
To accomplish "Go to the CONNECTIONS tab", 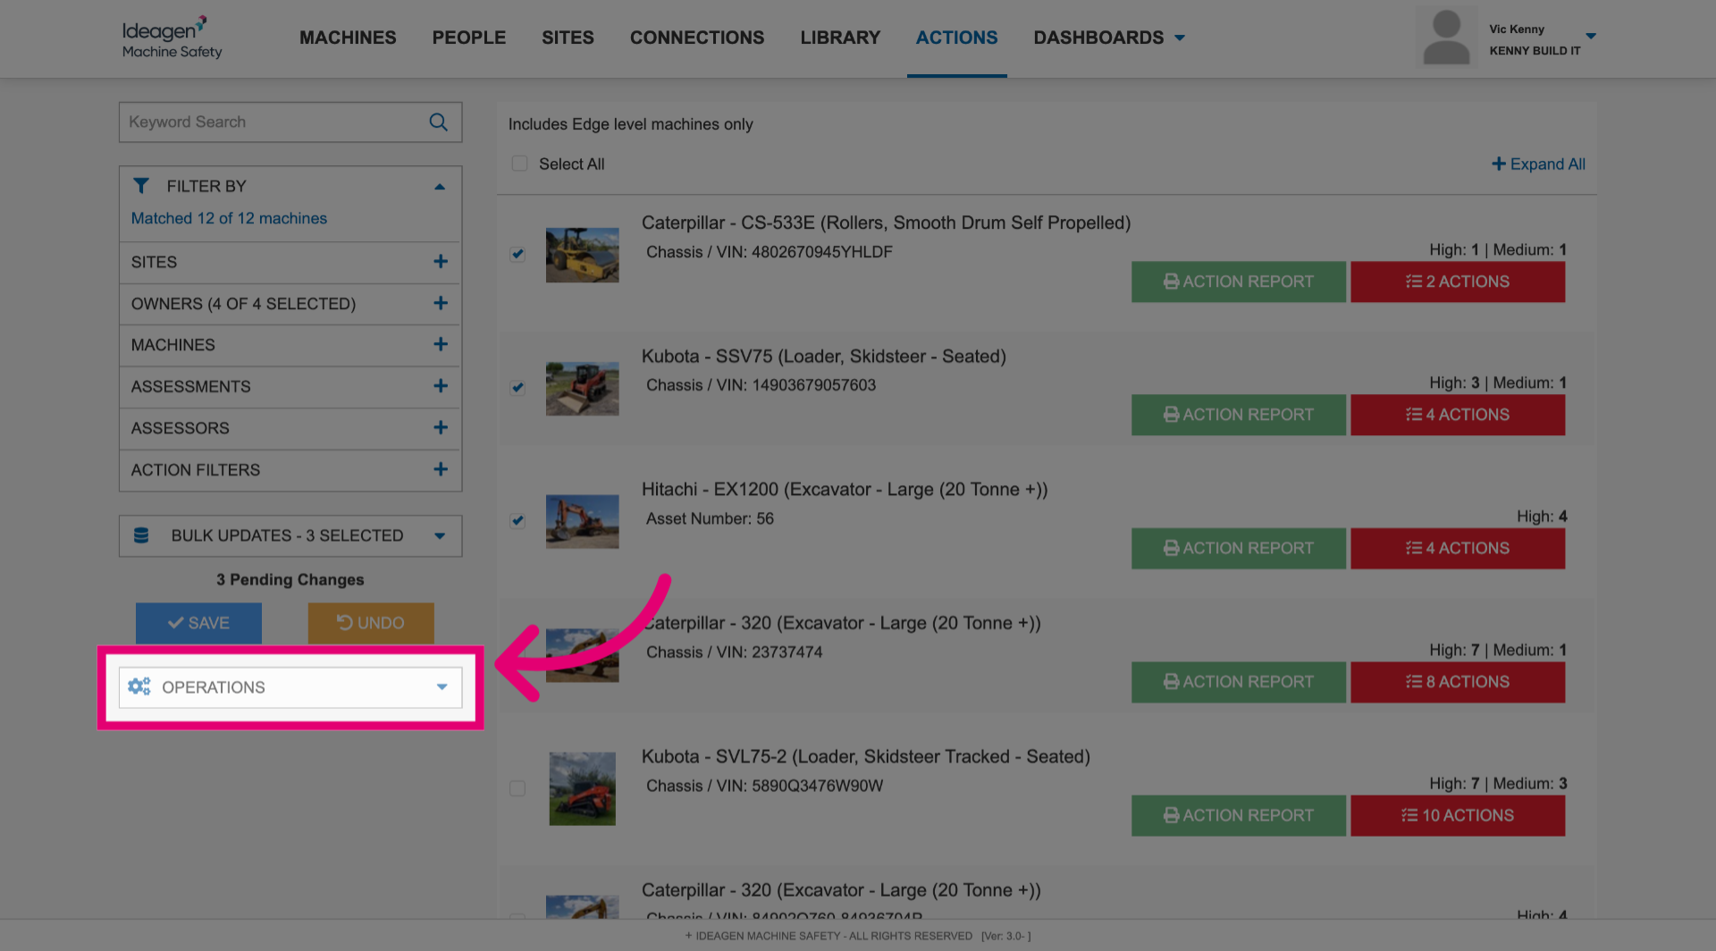I will tap(697, 38).
